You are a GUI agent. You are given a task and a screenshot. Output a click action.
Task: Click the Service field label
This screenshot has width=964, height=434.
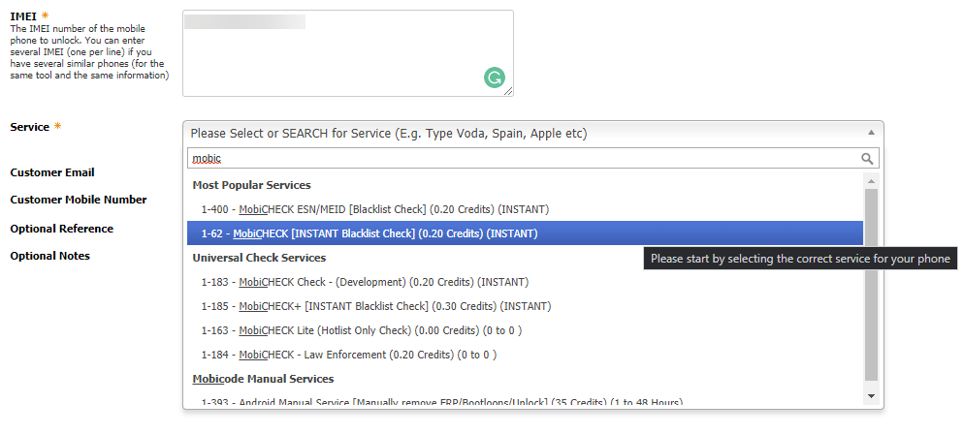pos(29,127)
